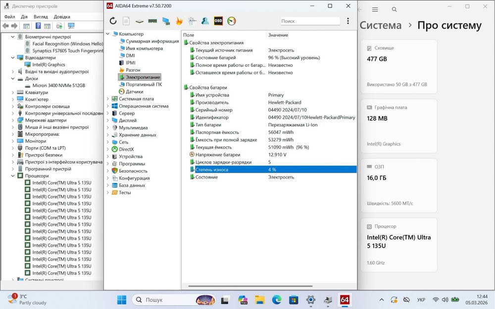Open the Мультимедиа category in AIDA64
Viewport: 495px width, 309px height.
[x=133, y=128]
